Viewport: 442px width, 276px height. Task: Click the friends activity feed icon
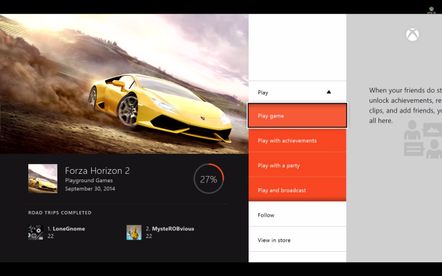(423, 139)
